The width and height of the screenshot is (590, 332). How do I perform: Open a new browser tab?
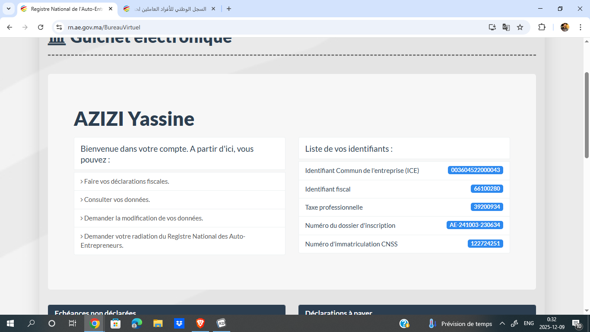click(229, 9)
